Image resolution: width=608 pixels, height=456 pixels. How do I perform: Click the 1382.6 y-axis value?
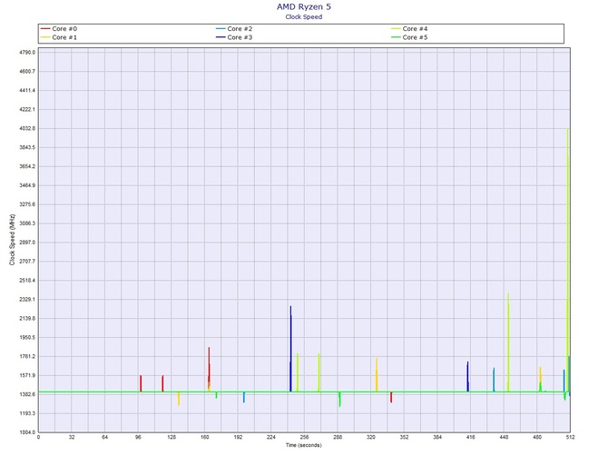tap(27, 394)
